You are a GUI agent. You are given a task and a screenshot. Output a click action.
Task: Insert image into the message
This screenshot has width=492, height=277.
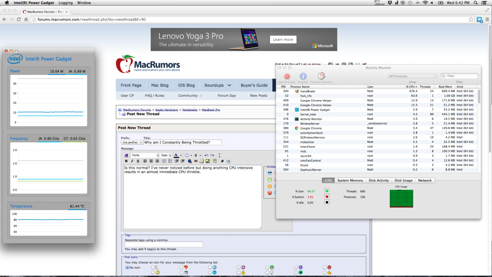(x=208, y=161)
